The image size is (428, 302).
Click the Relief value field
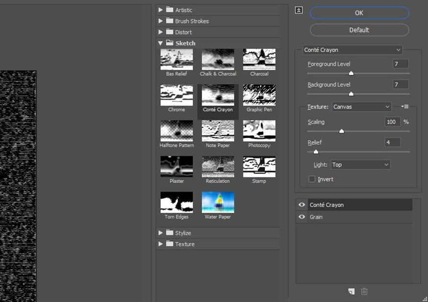coord(392,142)
